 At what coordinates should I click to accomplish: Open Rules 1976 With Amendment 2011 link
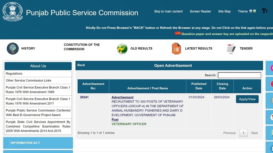point(38,101)
